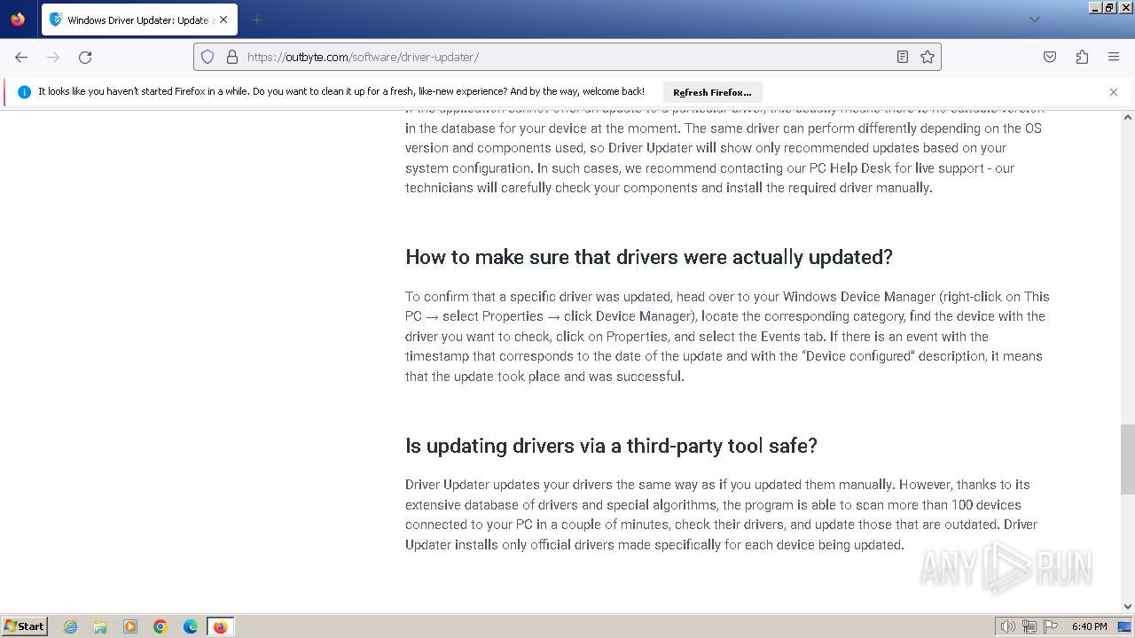Close the Windows Driver Updater tab
This screenshot has height=638, width=1135.
223,19
